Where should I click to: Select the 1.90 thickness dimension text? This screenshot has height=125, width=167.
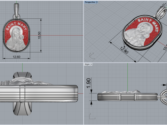click(89, 83)
